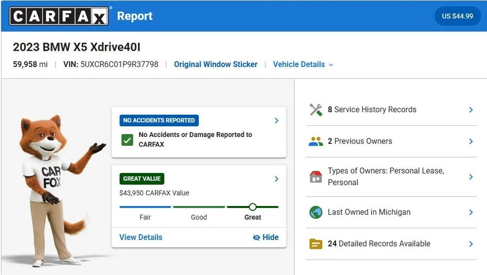Click the wrench and screwdriver service icon
The height and width of the screenshot is (275, 487).
(316, 110)
